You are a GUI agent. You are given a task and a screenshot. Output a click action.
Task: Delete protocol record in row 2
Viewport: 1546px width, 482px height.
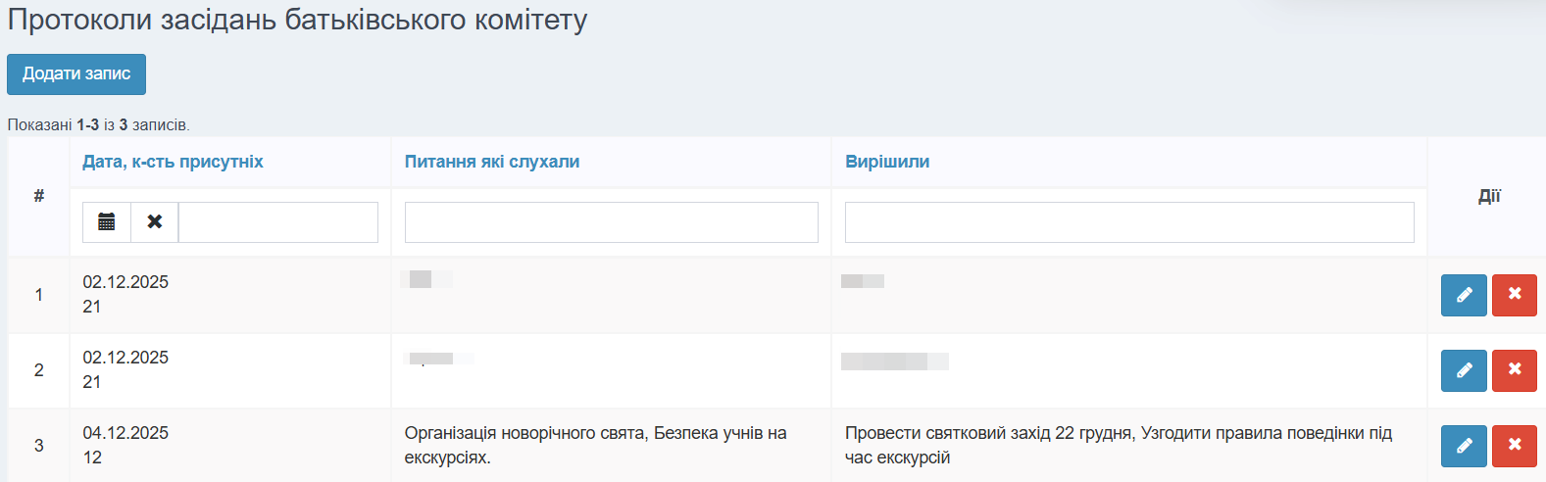point(1514,370)
